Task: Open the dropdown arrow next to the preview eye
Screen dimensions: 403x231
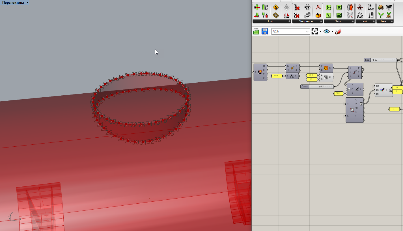Action: 332,32
